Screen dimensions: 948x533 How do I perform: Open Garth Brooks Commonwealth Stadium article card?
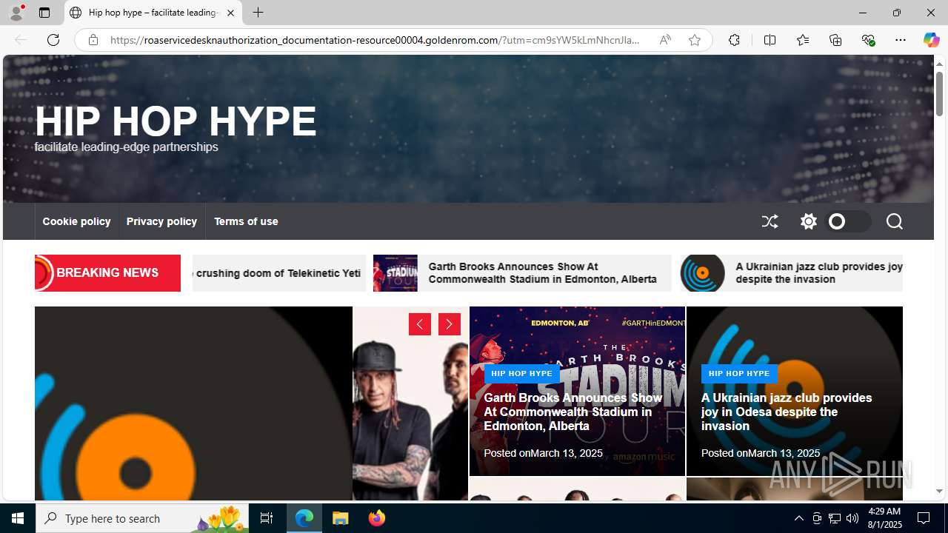point(573,412)
